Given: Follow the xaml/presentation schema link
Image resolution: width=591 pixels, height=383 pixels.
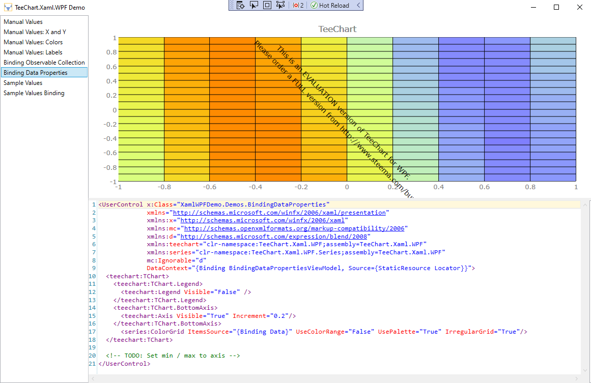Looking at the screenshot, I should click(x=279, y=213).
